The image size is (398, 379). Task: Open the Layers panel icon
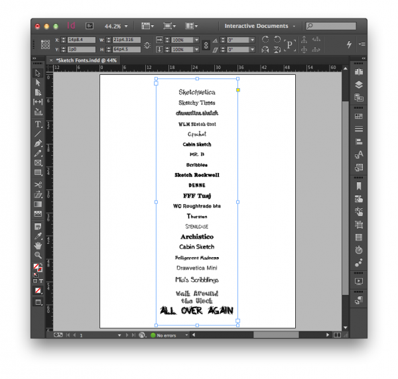359,84
